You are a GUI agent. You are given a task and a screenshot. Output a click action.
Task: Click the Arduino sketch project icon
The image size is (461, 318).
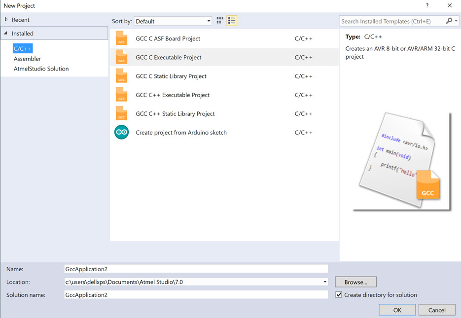(121, 132)
